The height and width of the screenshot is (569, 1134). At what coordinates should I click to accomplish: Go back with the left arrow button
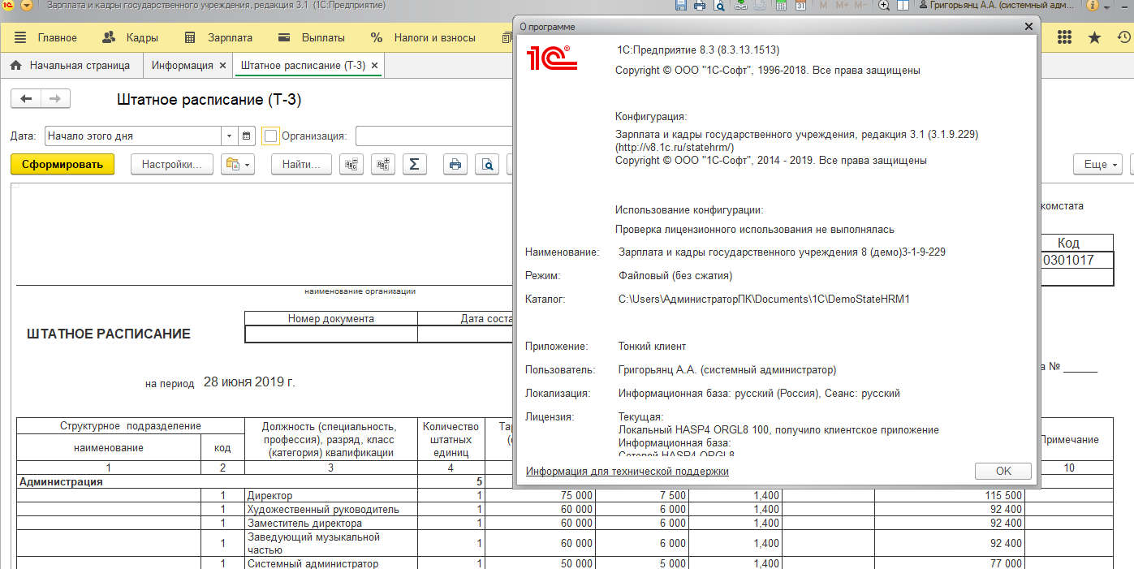(26, 99)
